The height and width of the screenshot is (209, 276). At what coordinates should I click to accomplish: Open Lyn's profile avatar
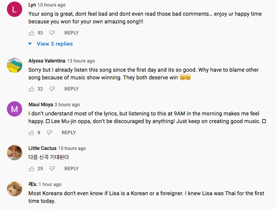[15, 10]
